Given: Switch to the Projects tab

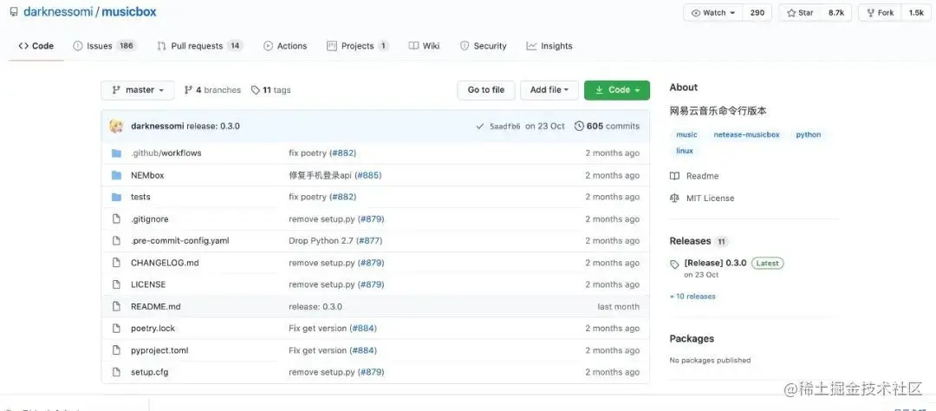Looking at the screenshot, I should (x=358, y=46).
